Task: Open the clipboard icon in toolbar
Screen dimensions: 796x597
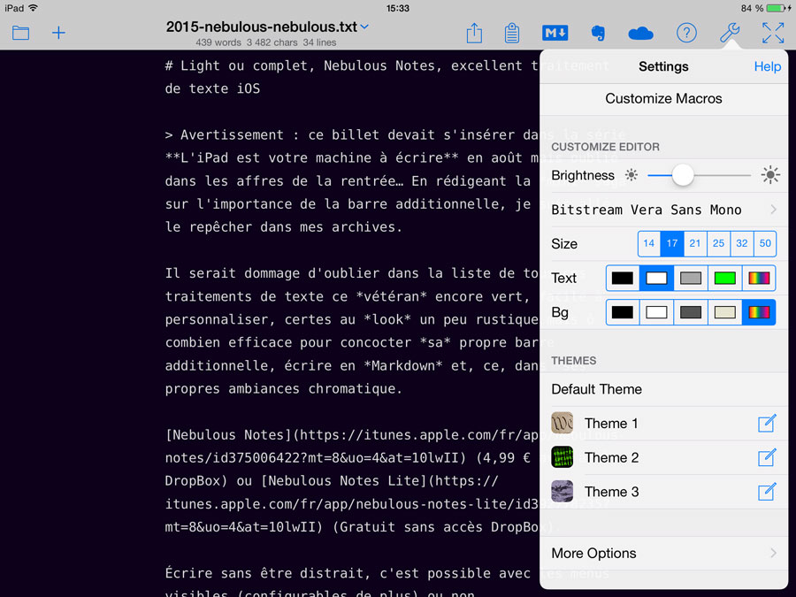Action: tap(512, 33)
